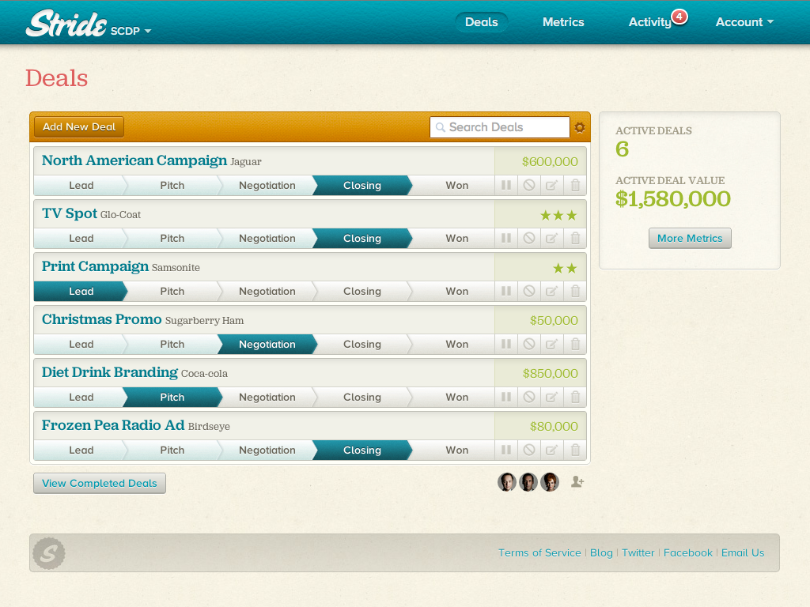Delete the Diet Drink Branding deal

pos(575,397)
